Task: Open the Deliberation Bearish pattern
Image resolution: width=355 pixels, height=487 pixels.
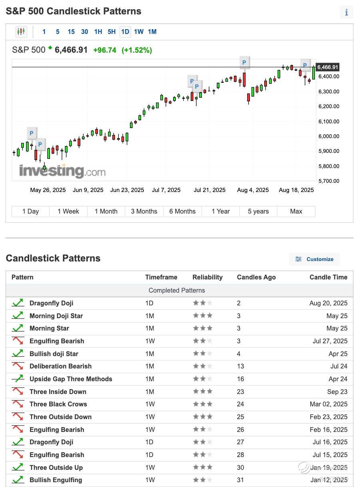Action: pyautogui.click(x=60, y=366)
